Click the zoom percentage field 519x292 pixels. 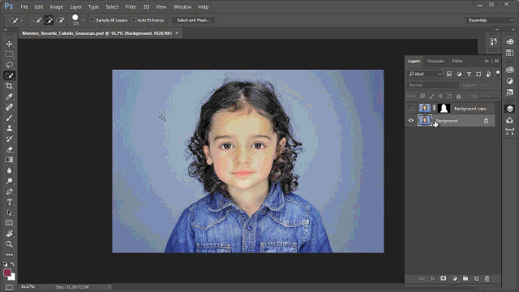28,286
